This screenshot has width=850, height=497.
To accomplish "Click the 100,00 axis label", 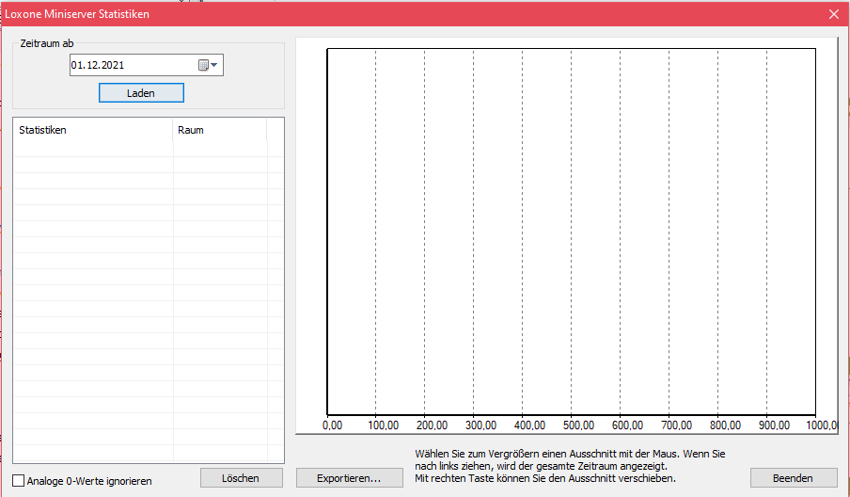I will (x=384, y=425).
